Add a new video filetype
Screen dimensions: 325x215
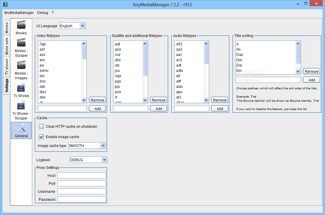[97, 109]
